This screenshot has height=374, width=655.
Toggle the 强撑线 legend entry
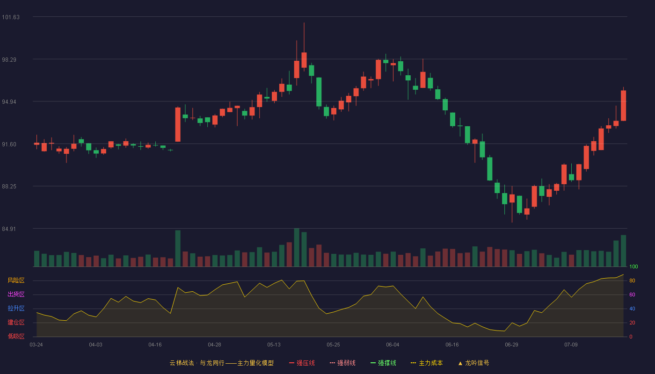coord(383,363)
